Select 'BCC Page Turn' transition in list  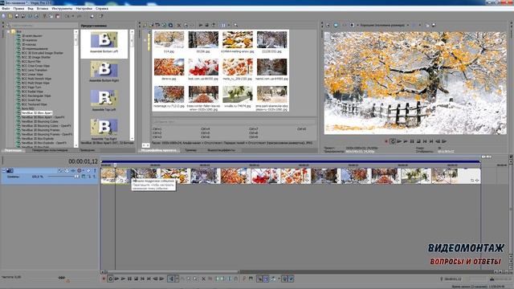31,88
